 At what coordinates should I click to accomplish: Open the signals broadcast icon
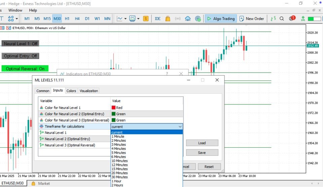178,19
